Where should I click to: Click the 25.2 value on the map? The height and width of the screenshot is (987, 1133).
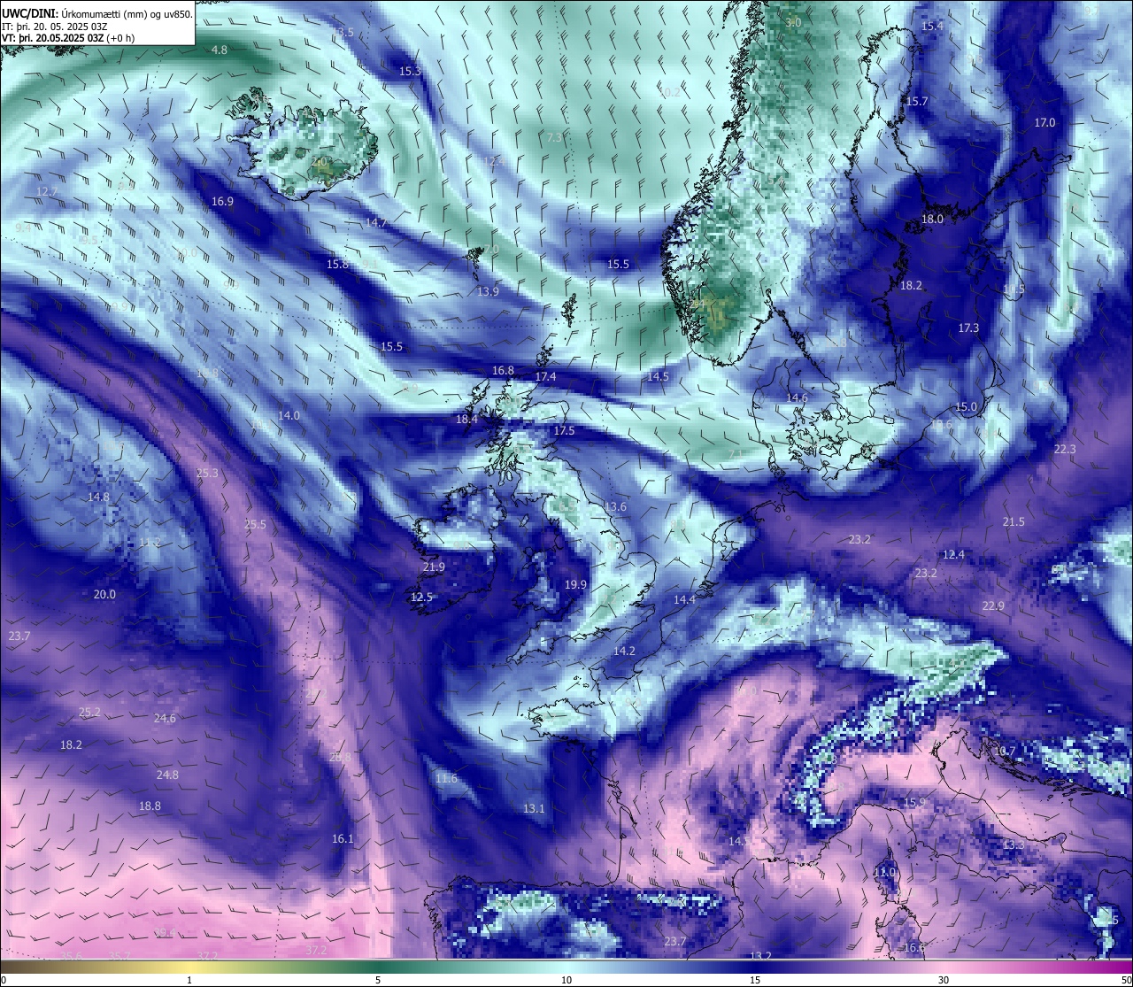(89, 712)
